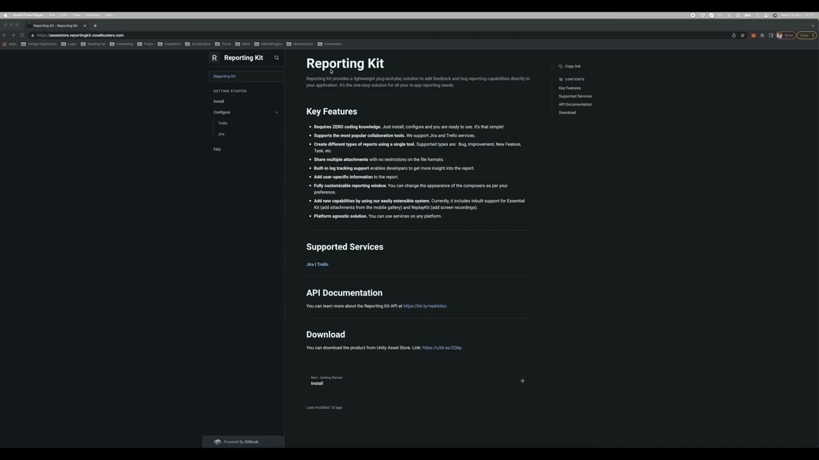This screenshot has height=460, width=819.
Task: Open Control Center in the menu bar
Action: click(766, 15)
